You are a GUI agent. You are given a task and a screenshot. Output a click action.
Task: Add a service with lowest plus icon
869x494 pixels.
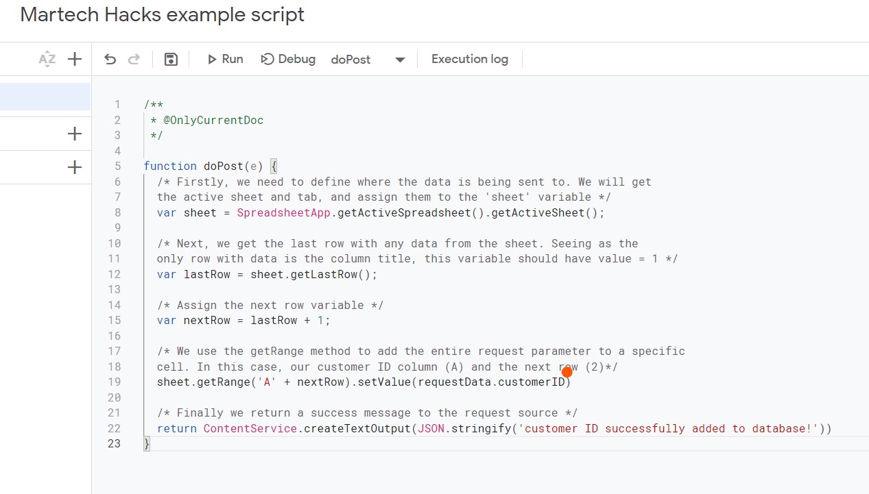pos(75,167)
